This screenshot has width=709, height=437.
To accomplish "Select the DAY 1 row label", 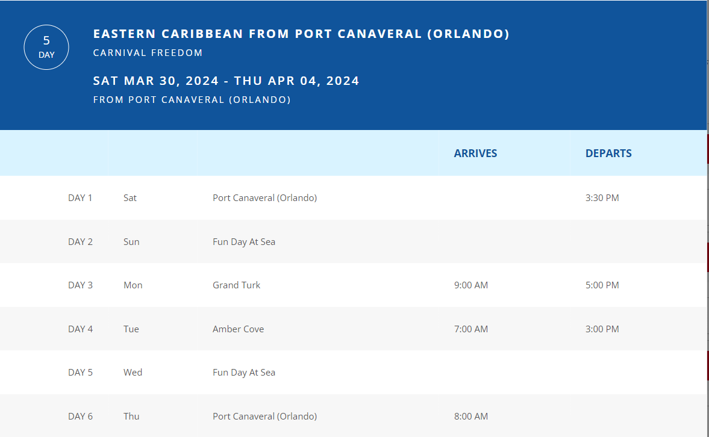I will pos(80,198).
